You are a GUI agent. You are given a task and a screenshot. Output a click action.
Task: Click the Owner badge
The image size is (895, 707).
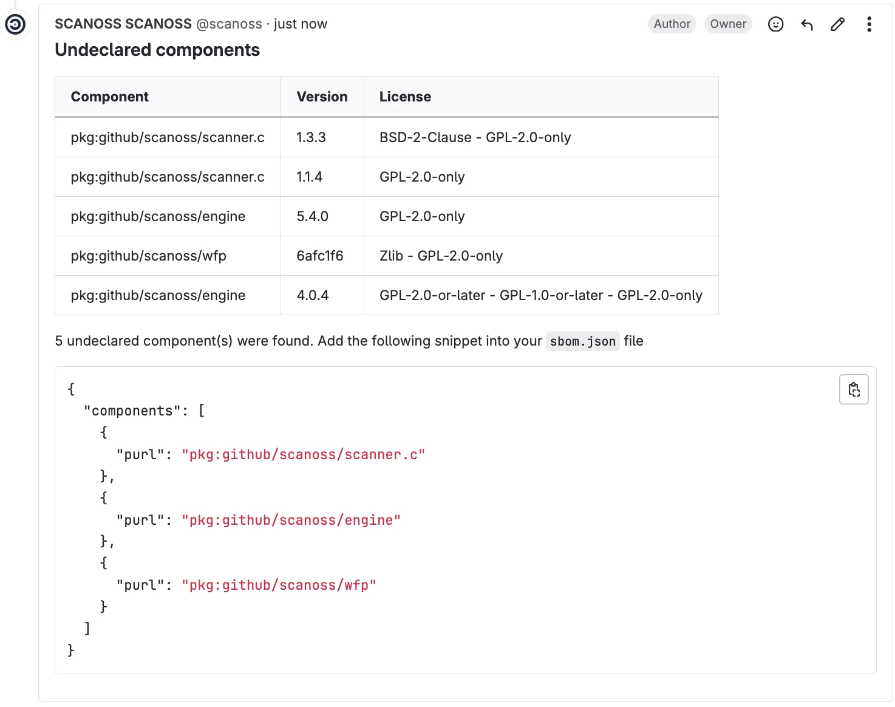[x=727, y=24]
